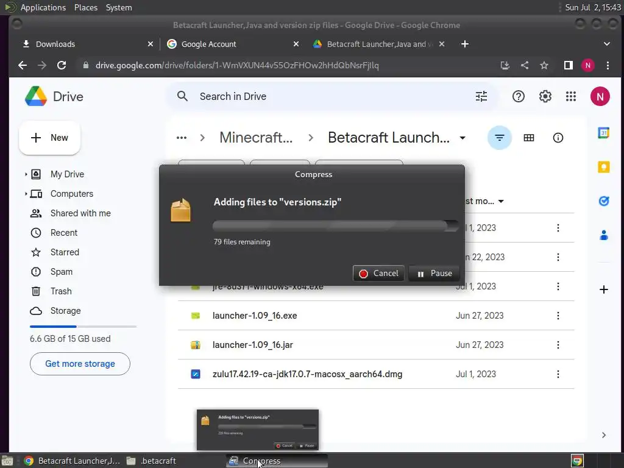Image resolution: width=624 pixels, height=468 pixels.
Task: Click Compress window preview thumbnail
Action: pyautogui.click(x=258, y=430)
